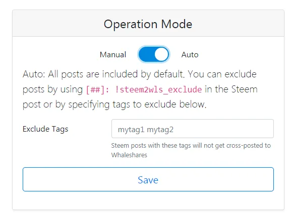Click the Auto mode description paragraph
Image resolution: width=295 pixels, height=213 pixels.
click(x=140, y=89)
